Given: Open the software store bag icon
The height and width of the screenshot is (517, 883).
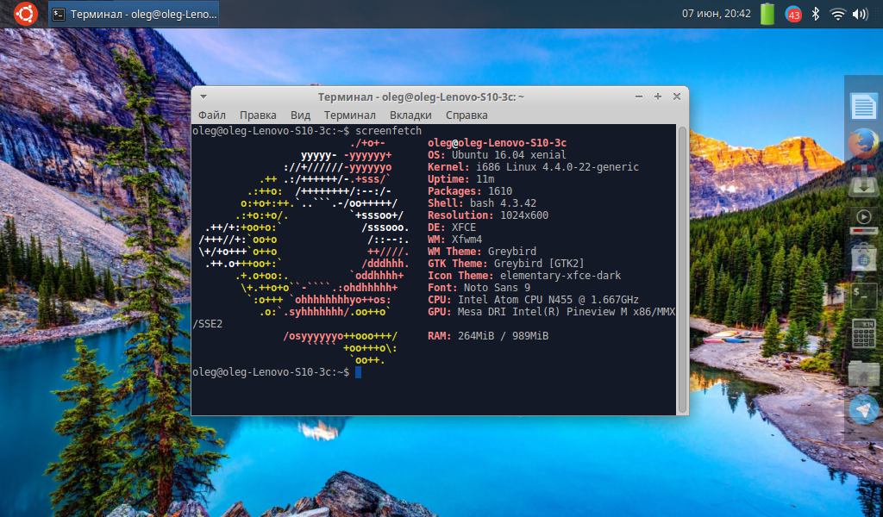Looking at the screenshot, I should (863, 258).
